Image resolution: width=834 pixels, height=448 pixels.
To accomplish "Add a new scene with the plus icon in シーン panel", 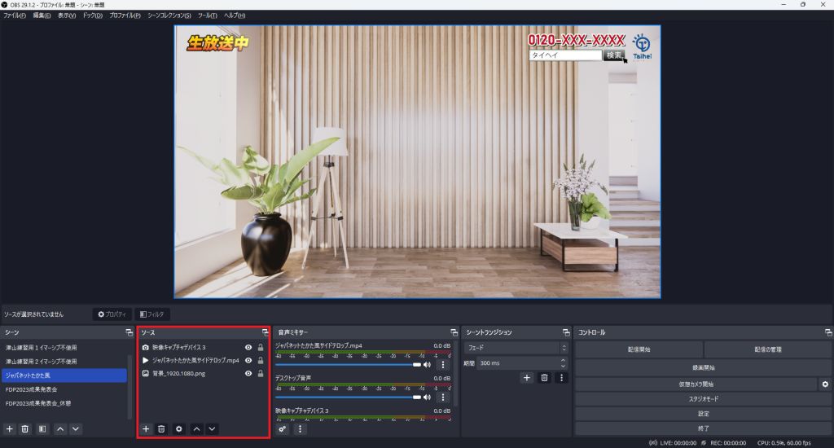I will (10, 428).
